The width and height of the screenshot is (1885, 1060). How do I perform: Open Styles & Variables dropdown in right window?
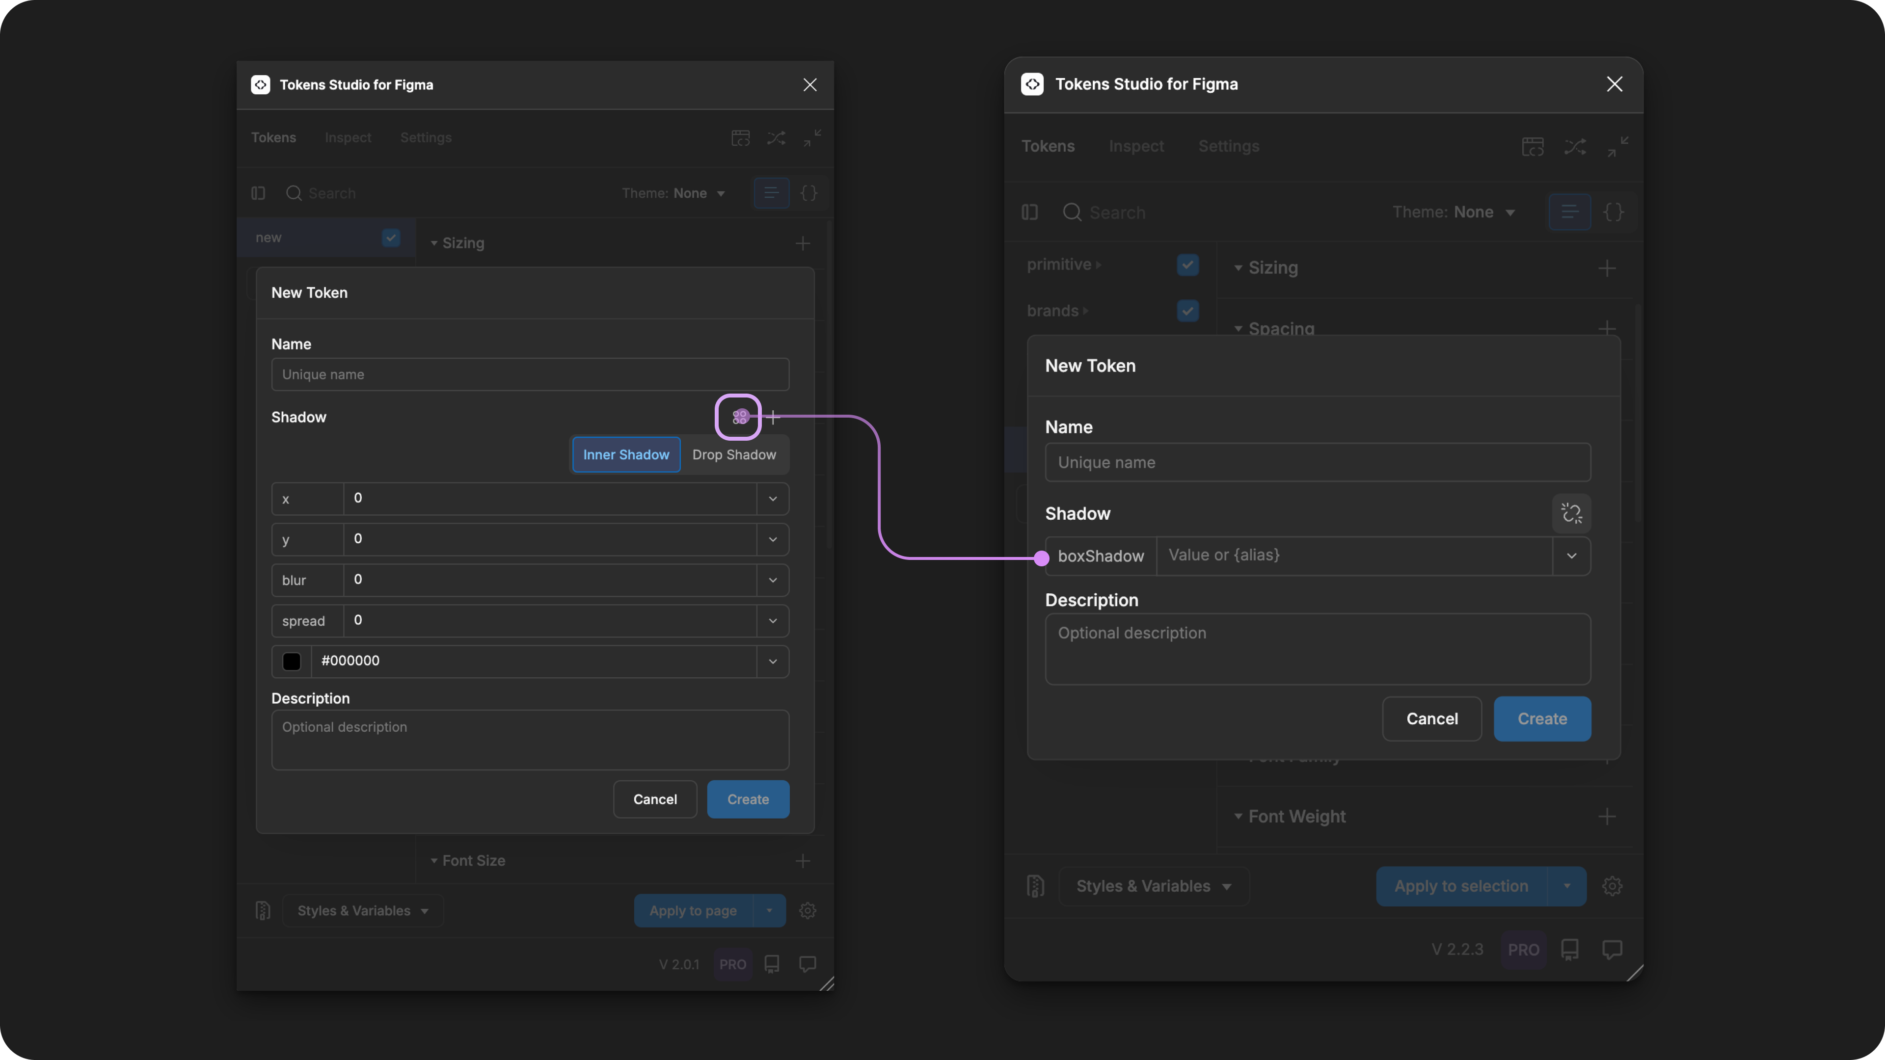1154,886
